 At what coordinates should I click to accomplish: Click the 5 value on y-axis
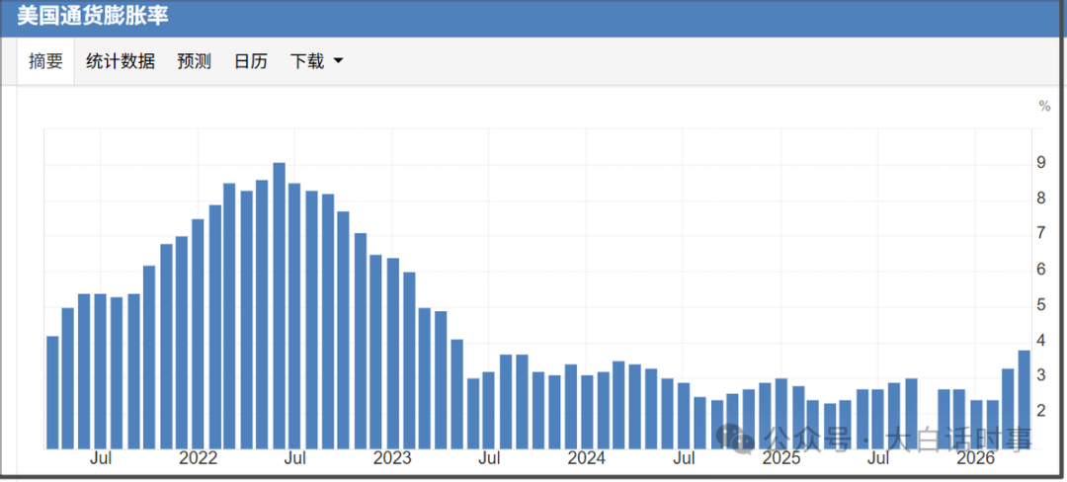point(1041,306)
